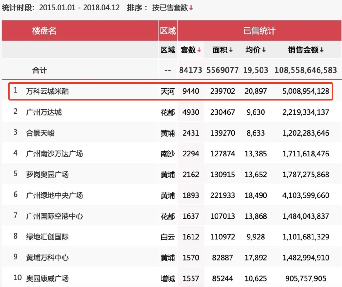The width and height of the screenshot is (342, 287).
Task: Open 萝岗奥园广场 property entry
Action: tap(47, 175)
